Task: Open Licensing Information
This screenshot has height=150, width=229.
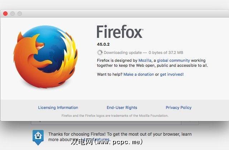Action: 58,107
